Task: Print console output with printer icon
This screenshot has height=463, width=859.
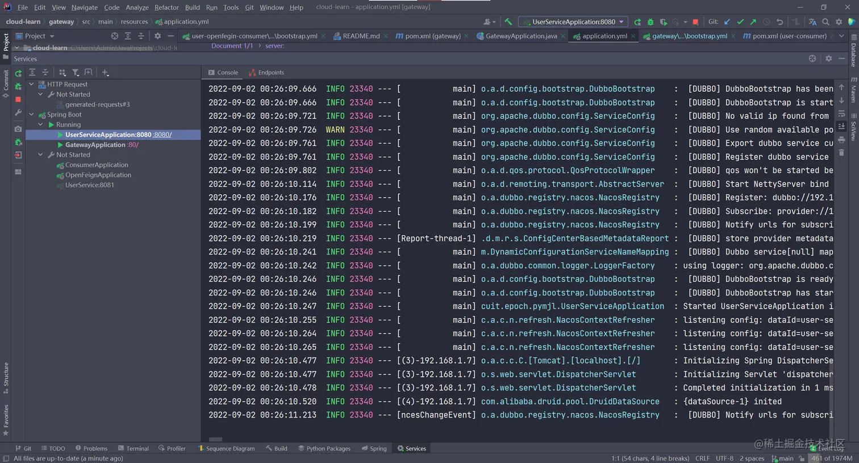Action: click(x=841, y=140)
